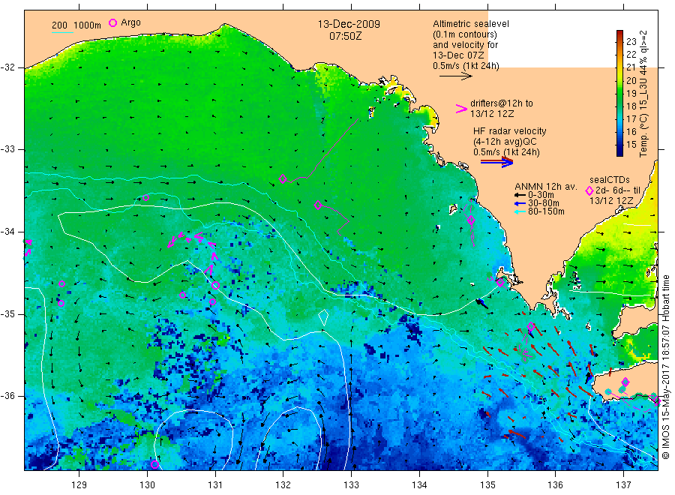Click the seal CTD diamond near 132.5E, 33.7S
Viewport: 675px width, 495px height.
coord(318,205)
